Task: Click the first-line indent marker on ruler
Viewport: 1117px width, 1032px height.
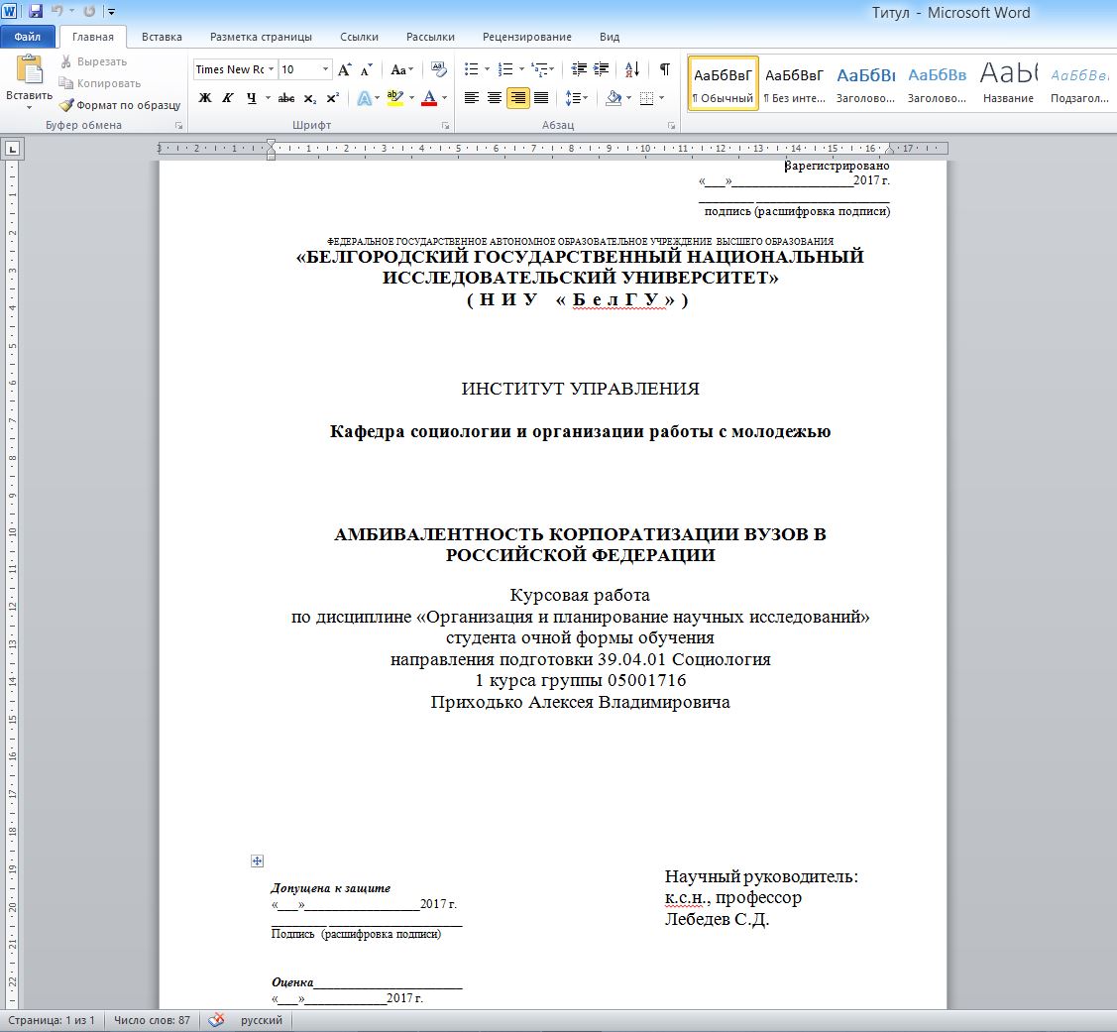Action: pyautogui.click(x=271, y=144)
